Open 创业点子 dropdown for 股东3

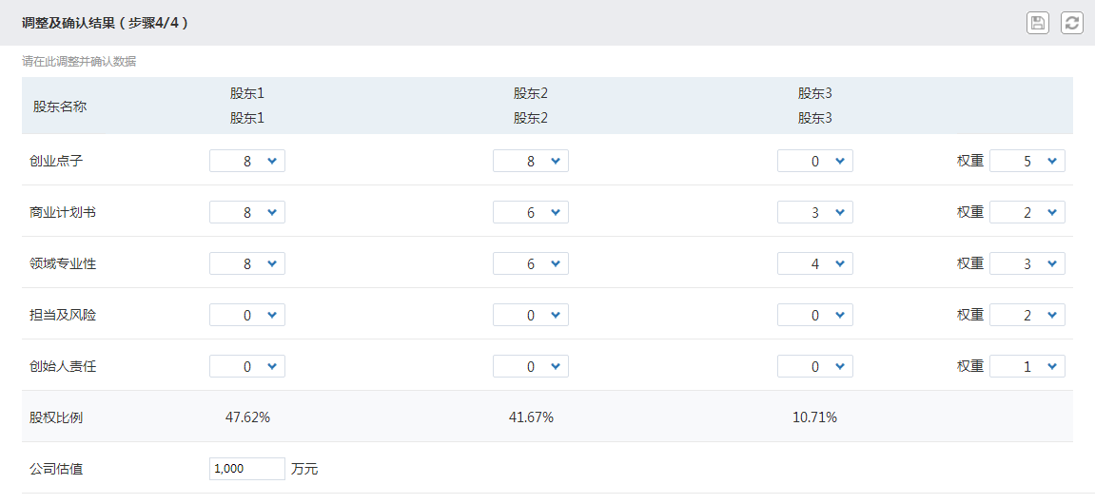815,162
